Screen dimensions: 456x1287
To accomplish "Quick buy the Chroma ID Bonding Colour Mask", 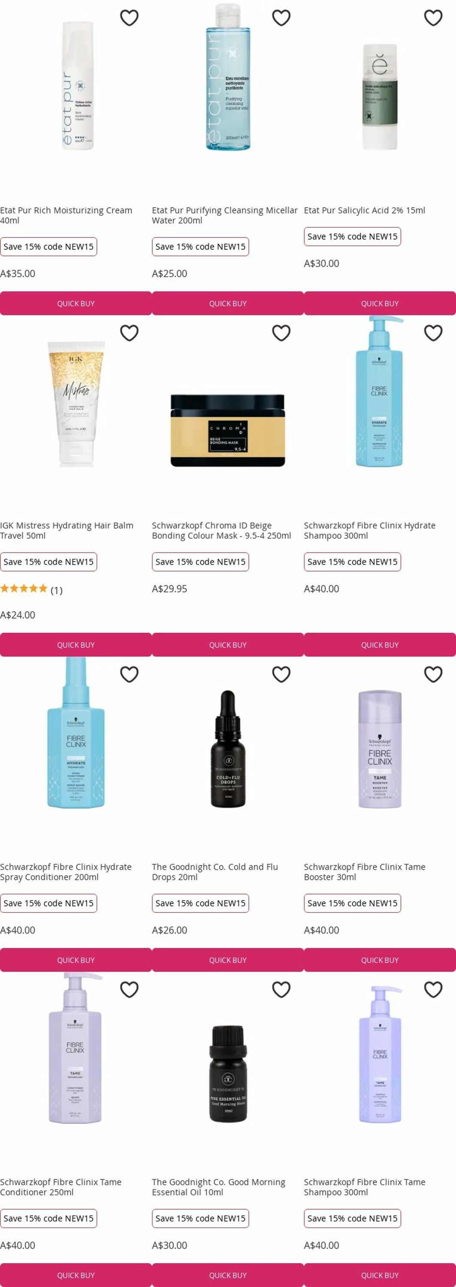I will pyautogui.click(x=228, y=645).
